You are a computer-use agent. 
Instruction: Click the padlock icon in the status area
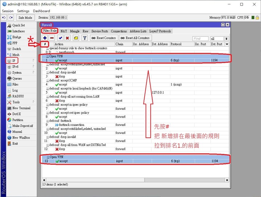(x=257, y=17)
